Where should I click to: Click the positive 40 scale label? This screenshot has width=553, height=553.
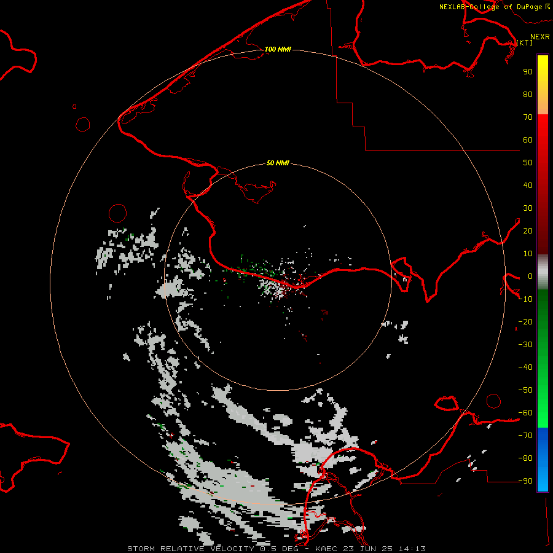[x=528, y=185]
